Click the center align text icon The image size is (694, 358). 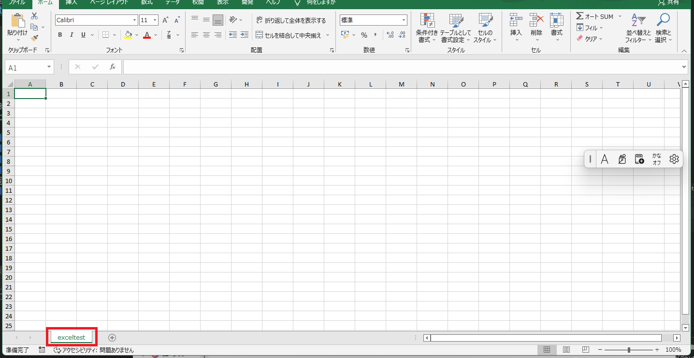pos(206,35)
